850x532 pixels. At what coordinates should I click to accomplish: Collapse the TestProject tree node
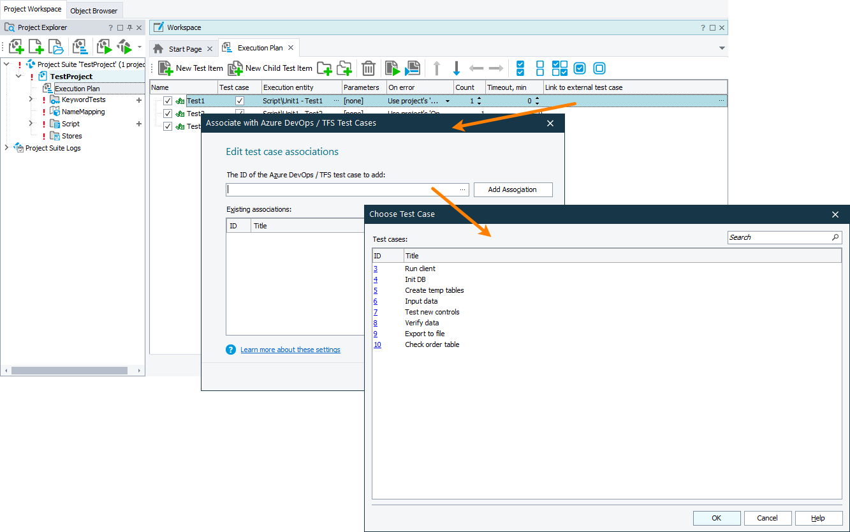(20, 75)
